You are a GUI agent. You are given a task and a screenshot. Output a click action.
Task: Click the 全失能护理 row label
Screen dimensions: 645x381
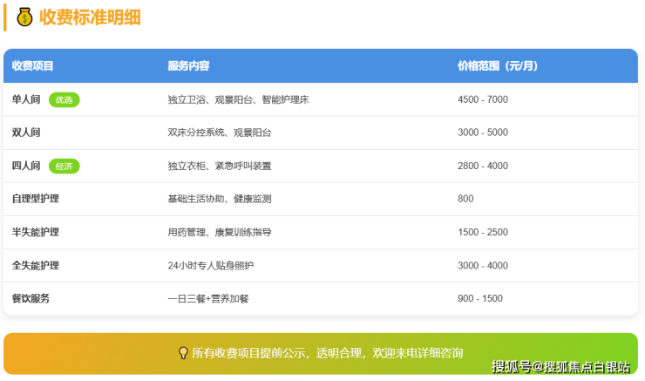(36, 265)
